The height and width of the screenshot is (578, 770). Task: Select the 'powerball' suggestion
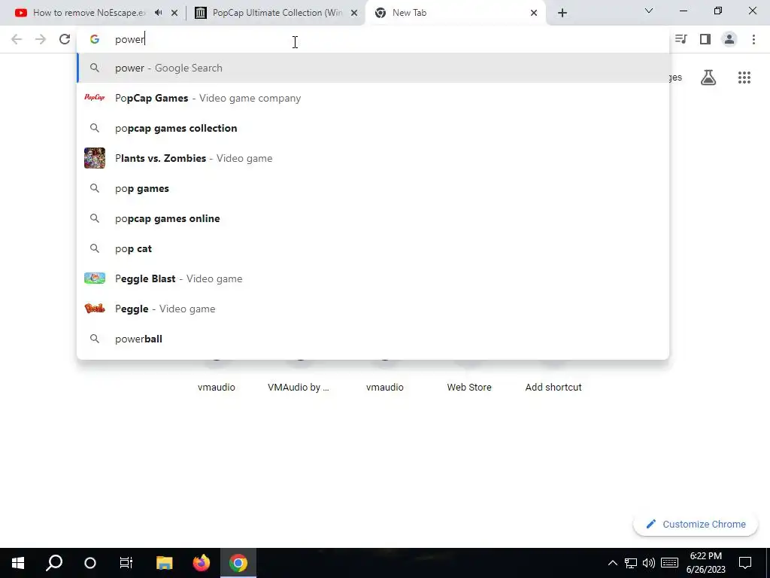pos(373,339)
